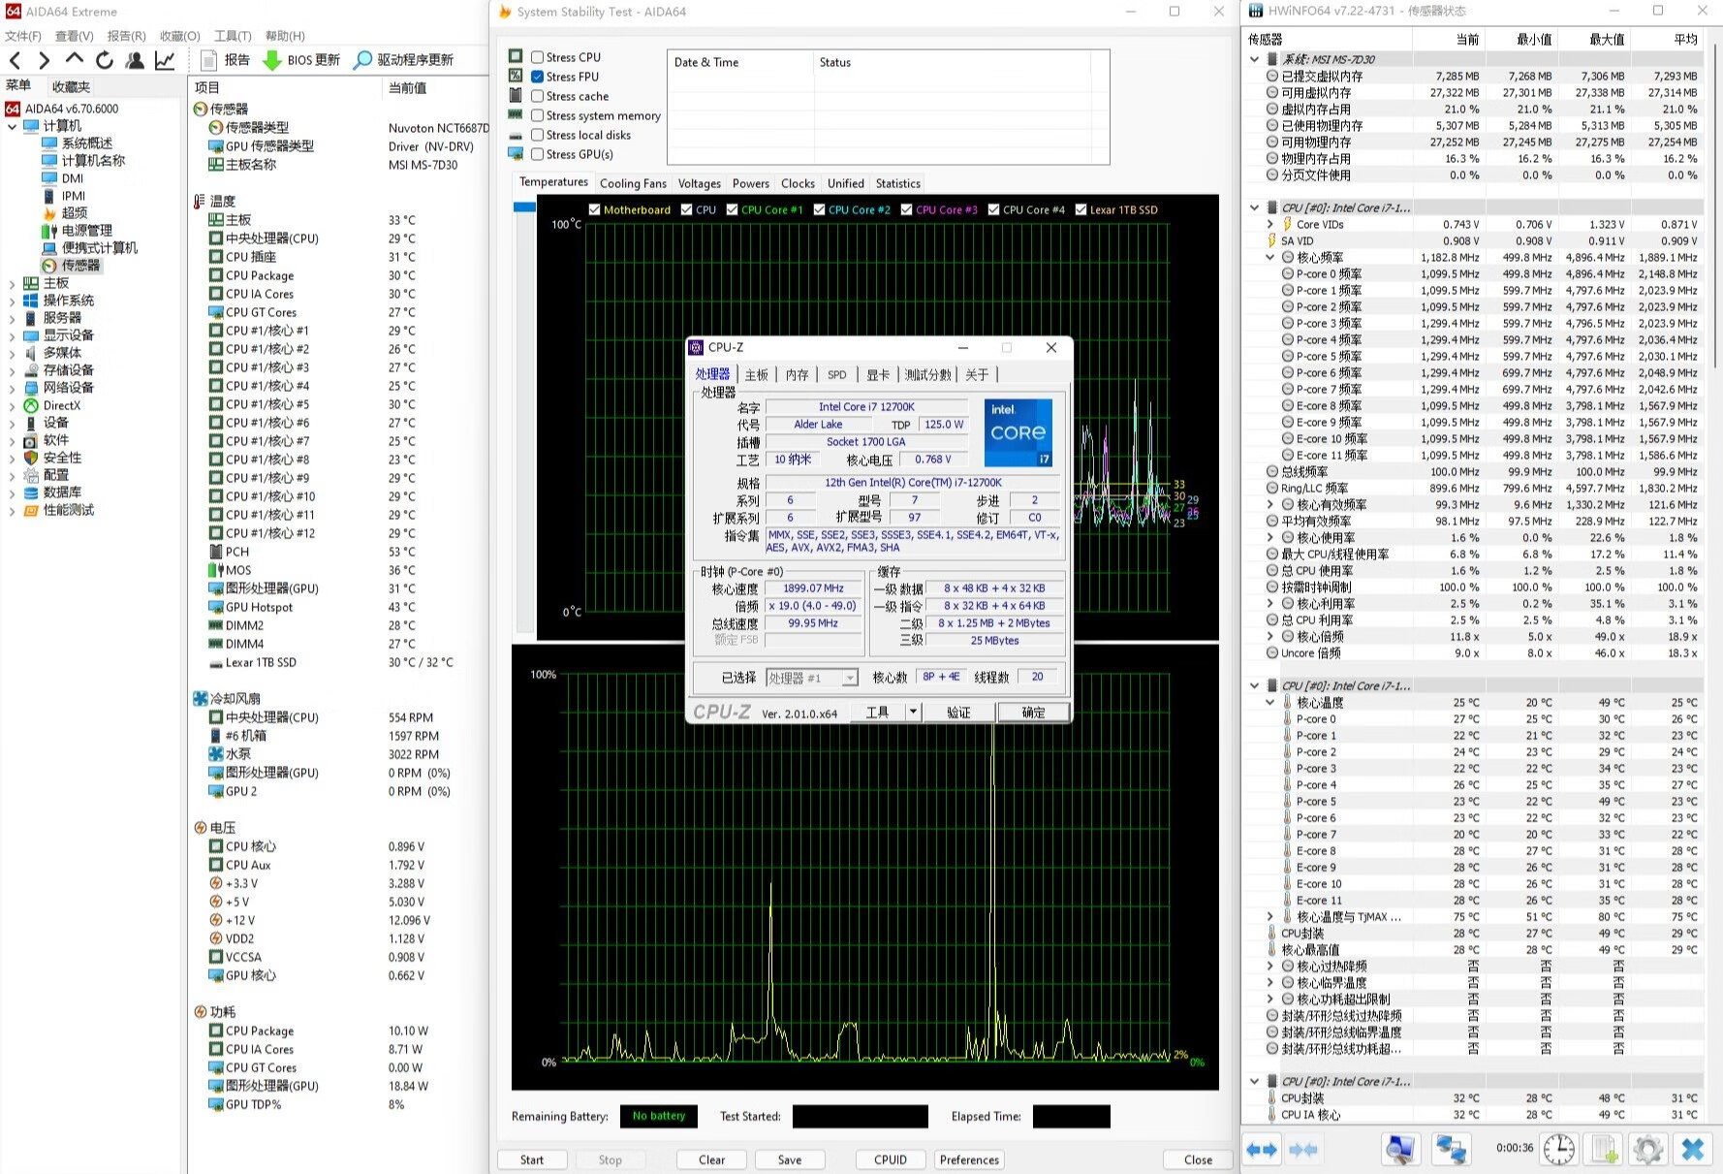The width and height of the screenshot is (1723, 1174).
Task: Expand sensor columns with HWiNFO double-arrow icon
Action: [1262, 1150]
